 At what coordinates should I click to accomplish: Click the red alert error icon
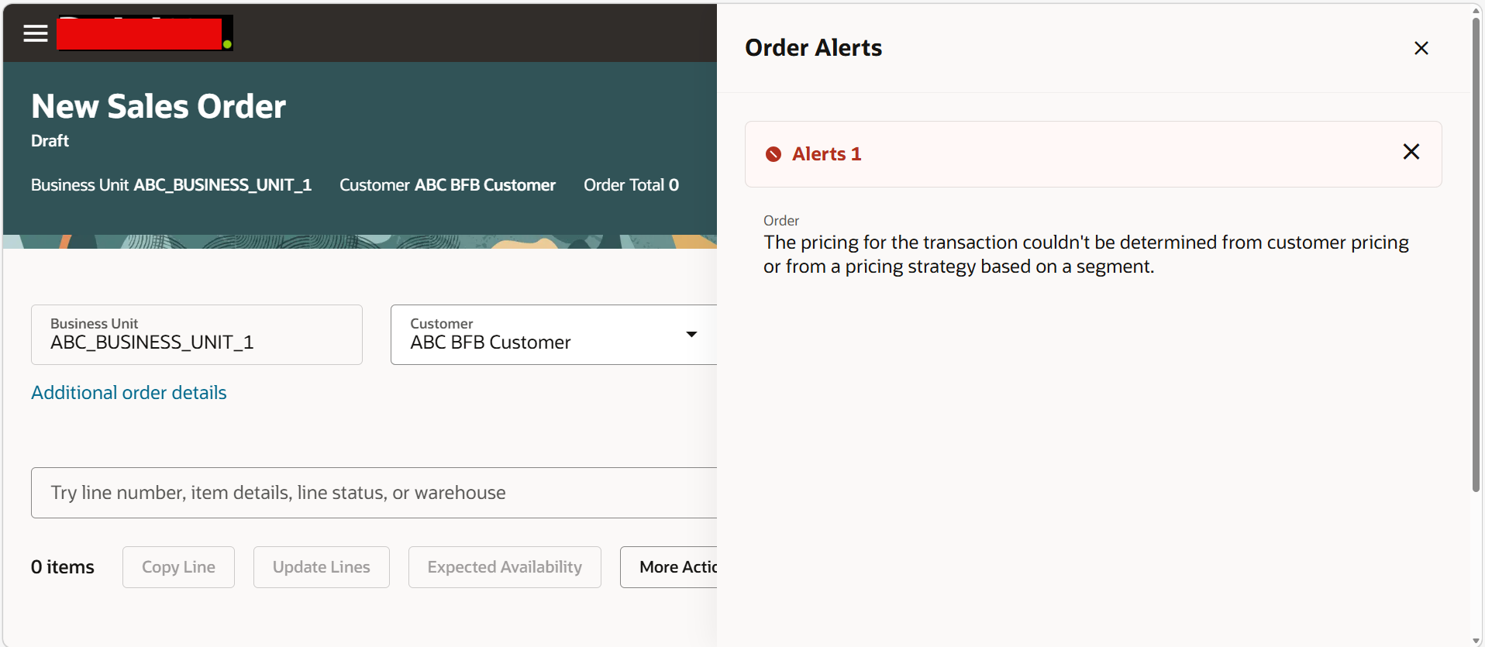click(774, 154)
